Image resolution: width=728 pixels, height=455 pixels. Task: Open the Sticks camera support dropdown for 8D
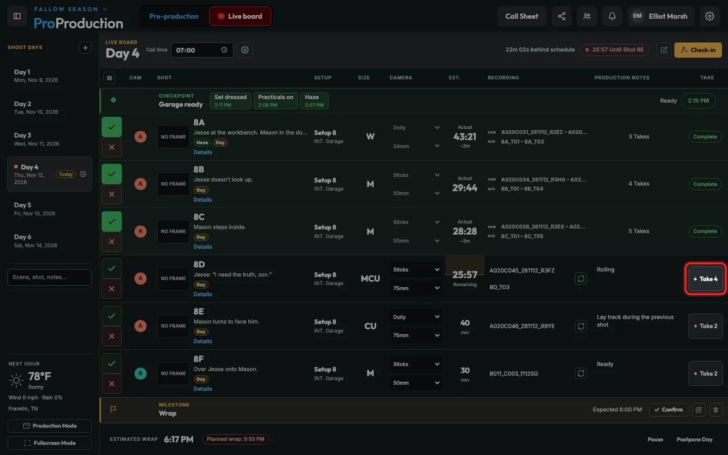(416, 269)
